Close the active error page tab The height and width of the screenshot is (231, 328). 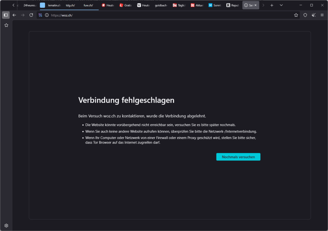255,5
